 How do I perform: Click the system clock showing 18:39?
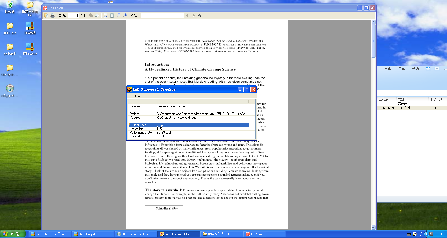click(x=439, y=234)
